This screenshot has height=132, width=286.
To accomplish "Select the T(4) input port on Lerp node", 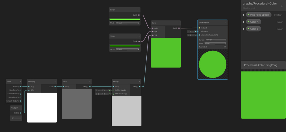I will tap(153, 35).
